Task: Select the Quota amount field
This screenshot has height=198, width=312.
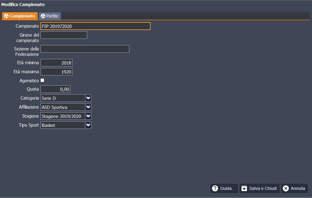Action: tap(55, 89)
